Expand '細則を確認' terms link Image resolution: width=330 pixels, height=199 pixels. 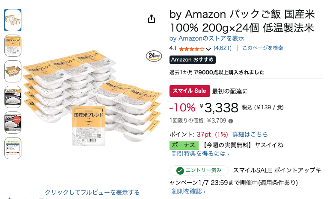coord(188,191)
